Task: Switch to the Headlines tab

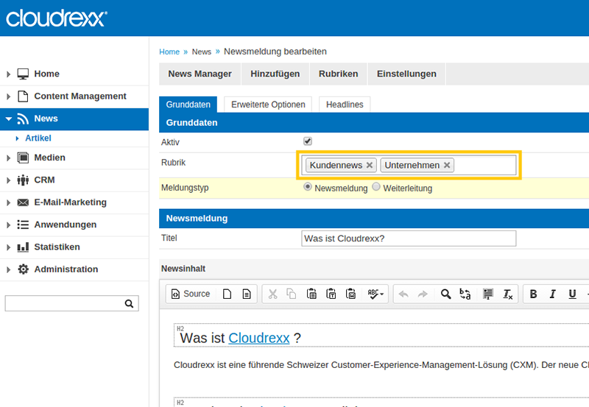Action: coord(345,105)
